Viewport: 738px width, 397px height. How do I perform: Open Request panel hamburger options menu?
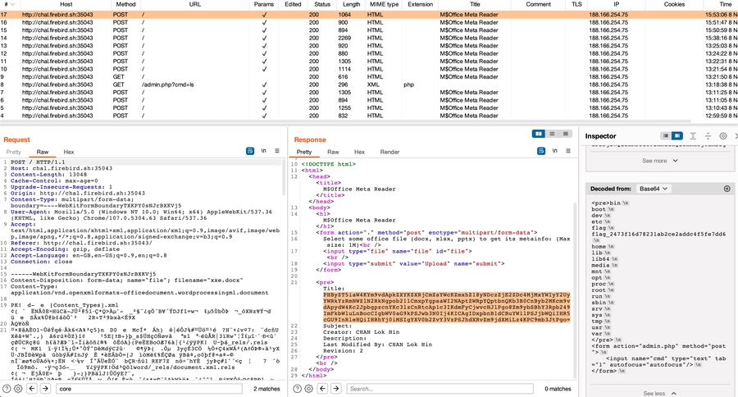(x=277, y=152)
